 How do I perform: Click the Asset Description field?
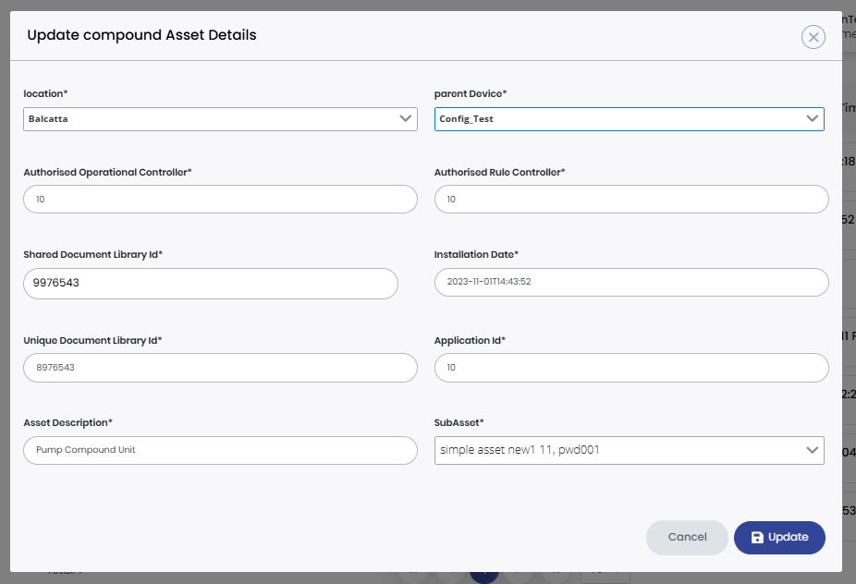click(219, 450)
